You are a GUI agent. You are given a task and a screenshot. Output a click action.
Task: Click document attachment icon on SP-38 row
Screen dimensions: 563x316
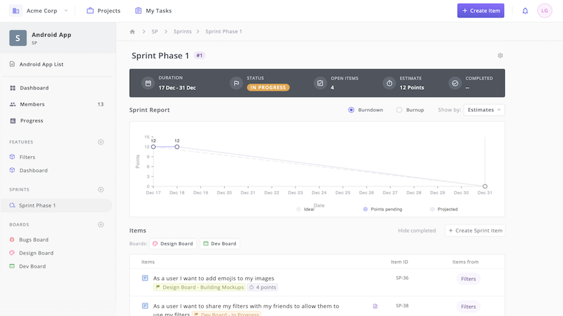click(375, 307)
